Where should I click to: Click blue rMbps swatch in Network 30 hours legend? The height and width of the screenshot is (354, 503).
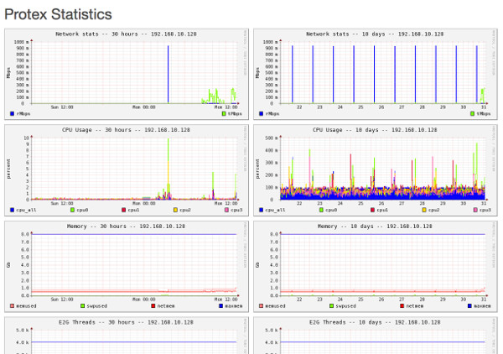point(13,113)
